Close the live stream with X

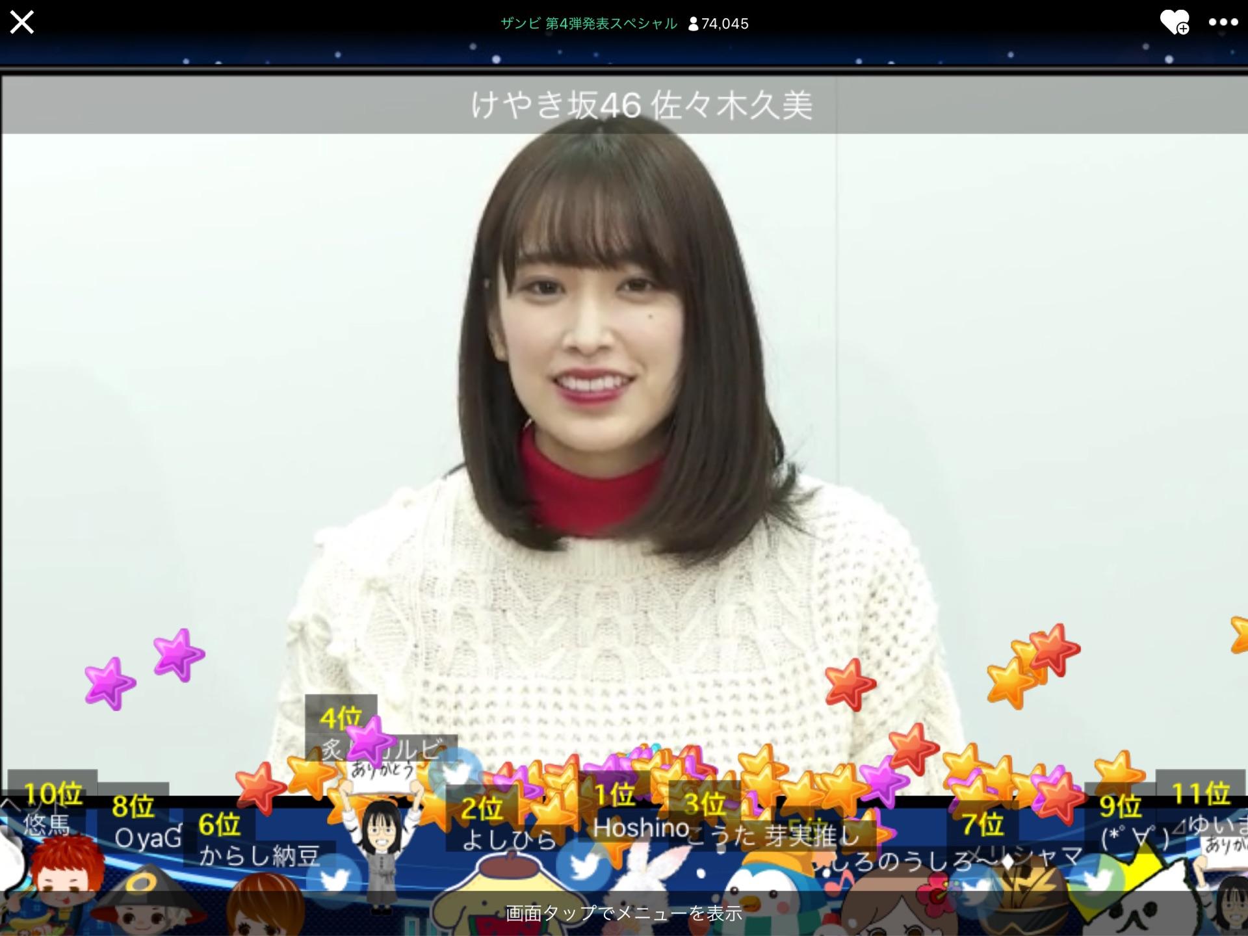[x=21, y=23]
